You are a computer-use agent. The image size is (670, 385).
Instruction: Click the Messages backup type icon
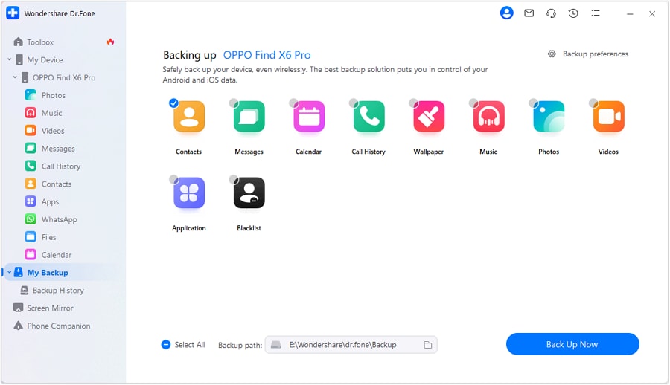tap(249, 117)
